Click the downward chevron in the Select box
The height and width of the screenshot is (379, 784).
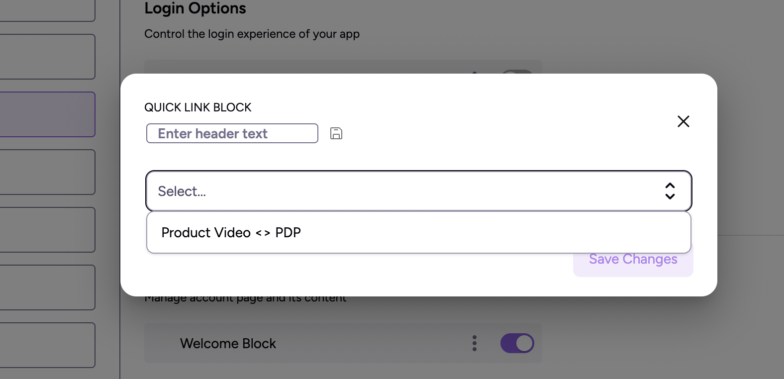coord(670,196)
